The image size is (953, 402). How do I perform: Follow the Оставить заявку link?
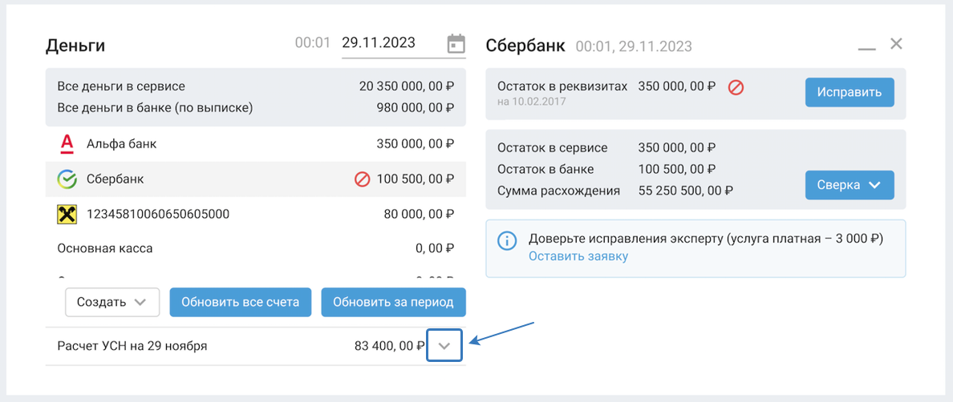[578, 256]
